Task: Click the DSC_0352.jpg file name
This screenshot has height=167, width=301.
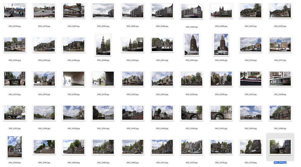Action: [x=221, y=129]
